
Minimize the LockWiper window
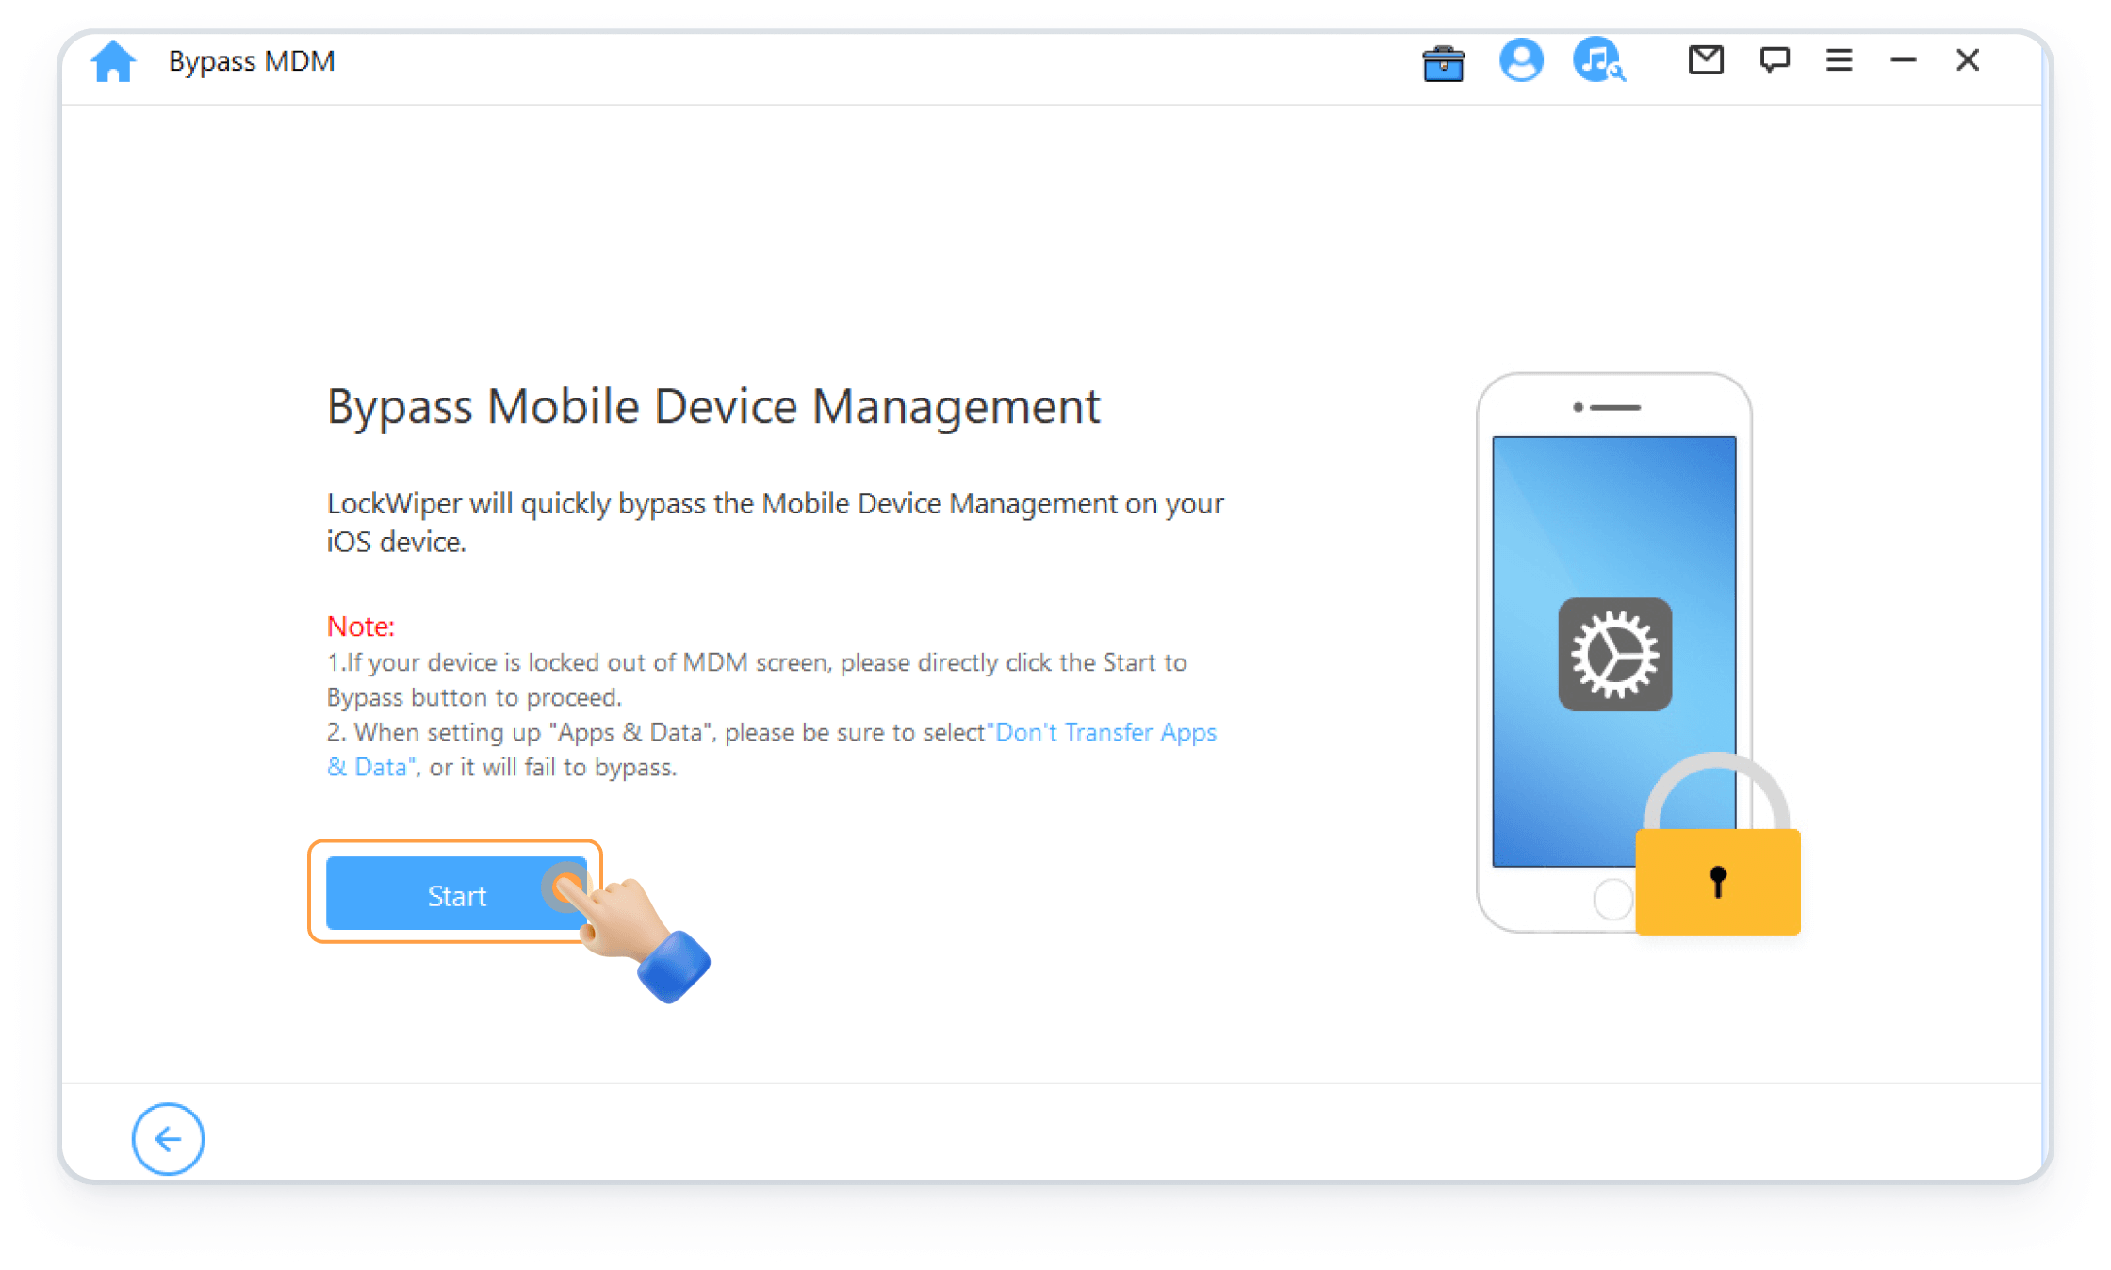1903,60
